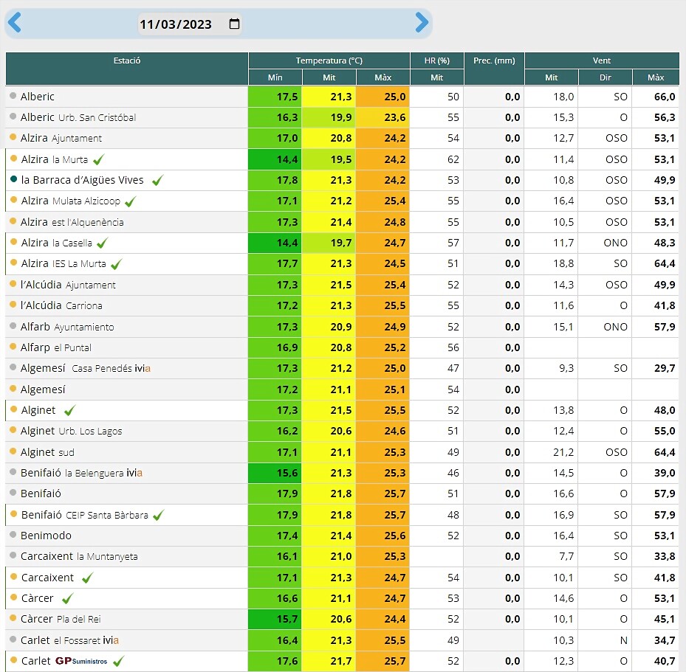Click Alzira la Casella mean temperature 19,7
686x672 pixels.
click(329, 243)
